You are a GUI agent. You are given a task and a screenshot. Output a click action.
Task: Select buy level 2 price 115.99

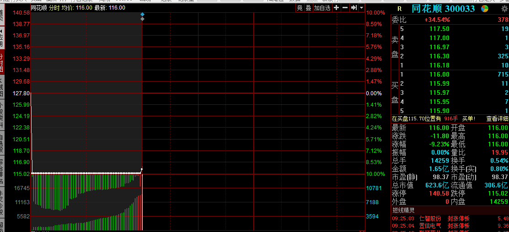(439, 84)
